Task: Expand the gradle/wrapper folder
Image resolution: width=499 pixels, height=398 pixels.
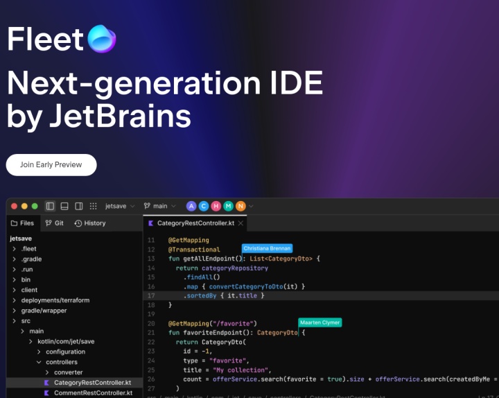Action: pos(14,311)
